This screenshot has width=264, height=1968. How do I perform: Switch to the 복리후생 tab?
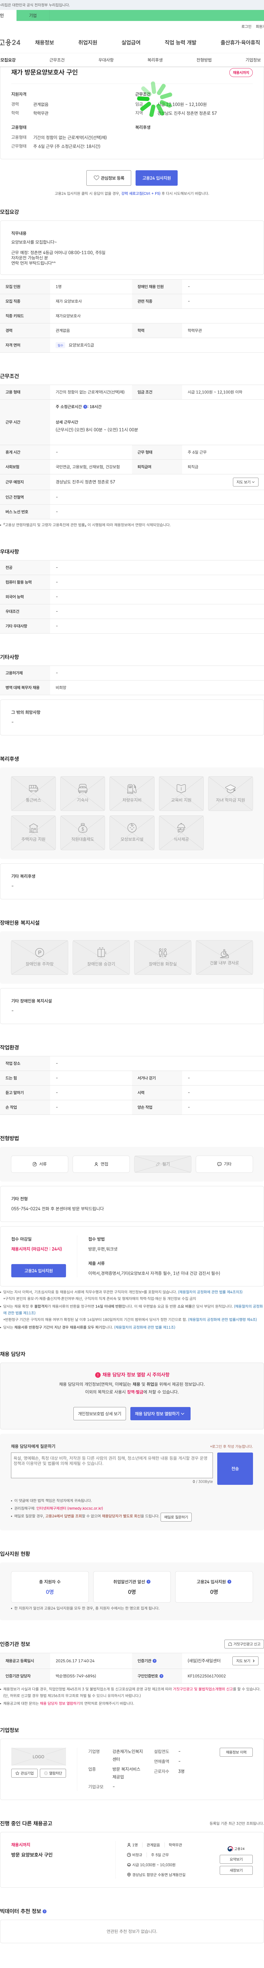155,60
